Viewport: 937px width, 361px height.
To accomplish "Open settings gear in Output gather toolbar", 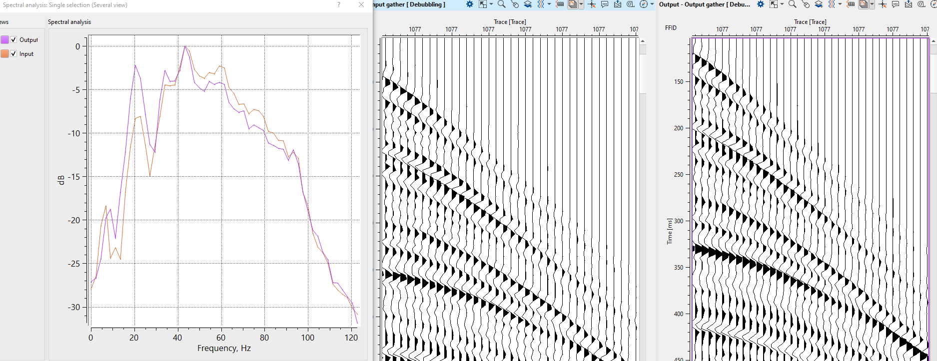I will point(760,4).
